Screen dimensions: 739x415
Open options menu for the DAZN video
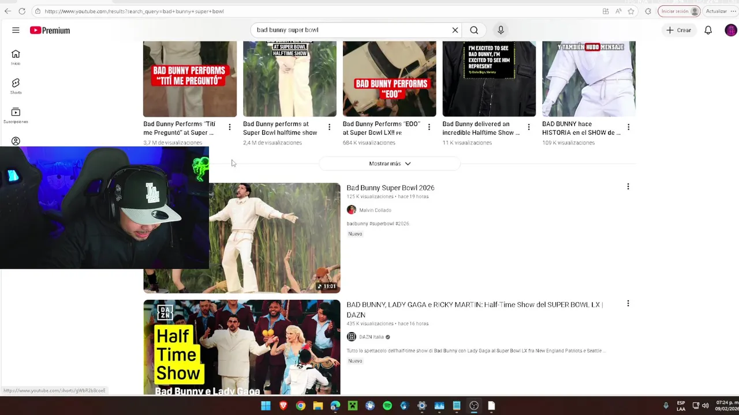[x=628, y=304]
